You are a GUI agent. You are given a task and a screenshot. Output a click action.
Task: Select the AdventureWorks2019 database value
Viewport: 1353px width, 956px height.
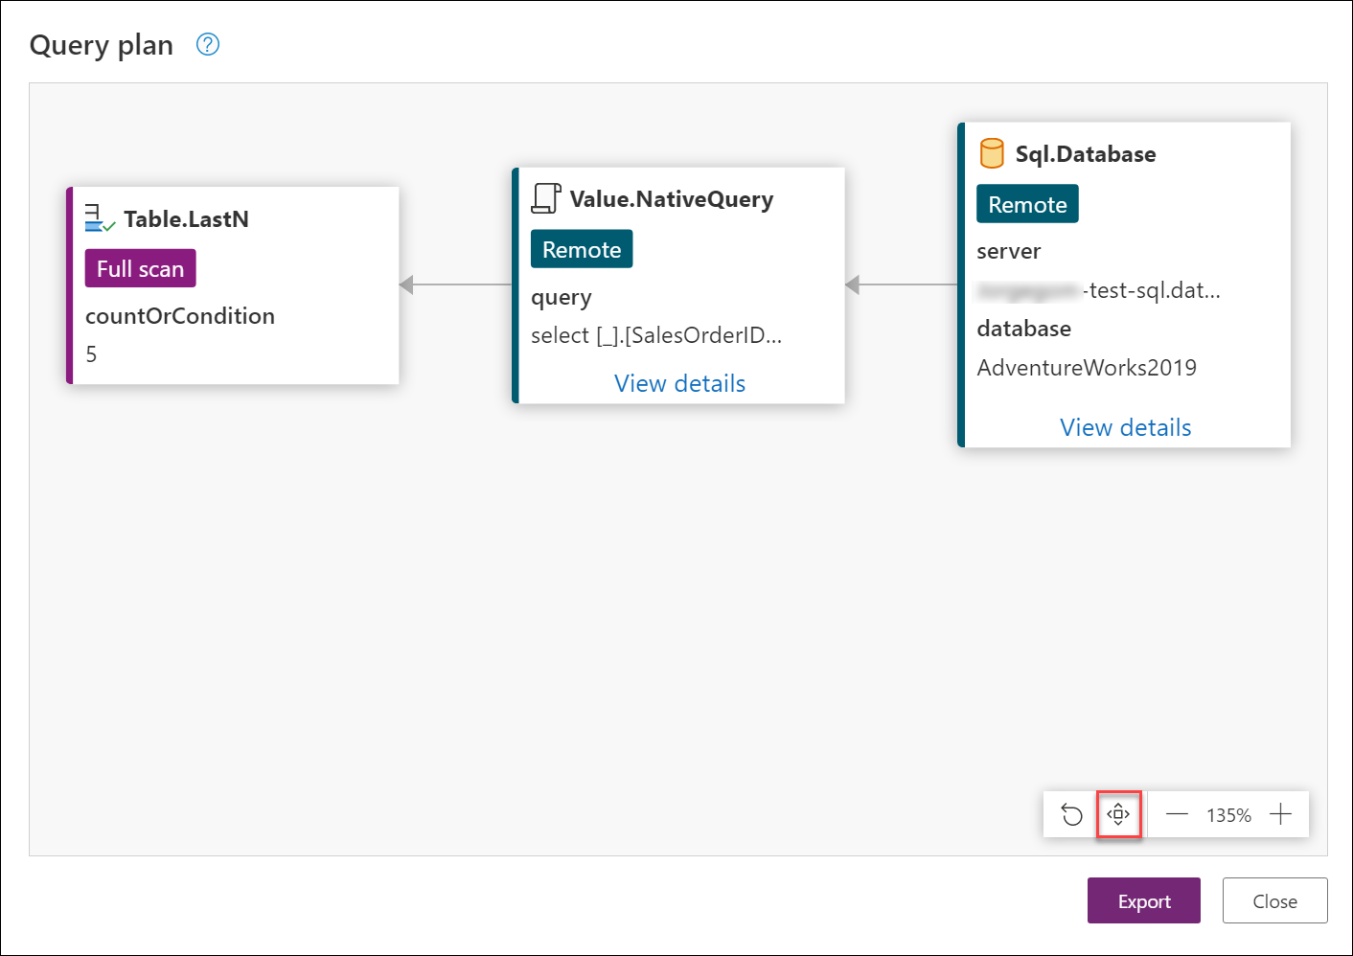pyautogui.click(x=1087, y=368)
